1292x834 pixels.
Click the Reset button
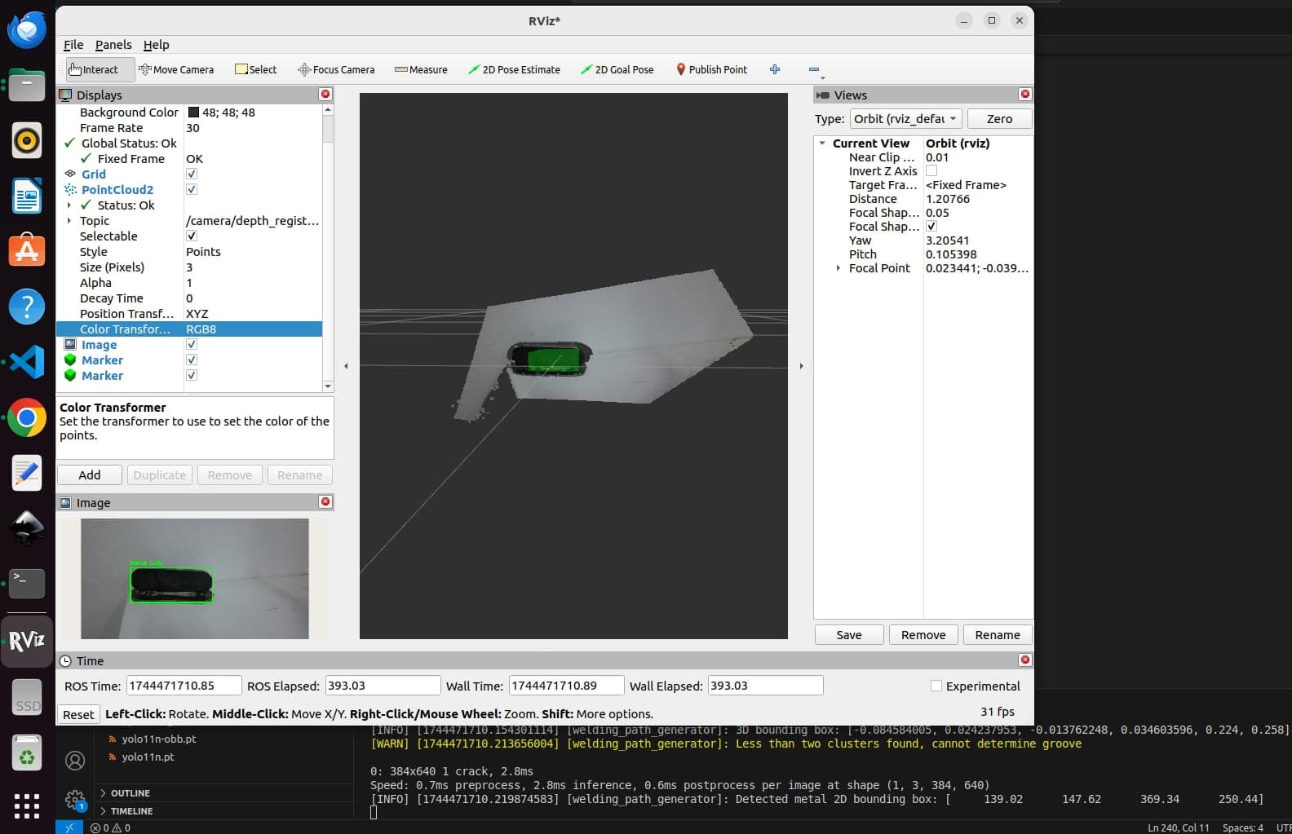pyautogui.click(x=79, y=714)
